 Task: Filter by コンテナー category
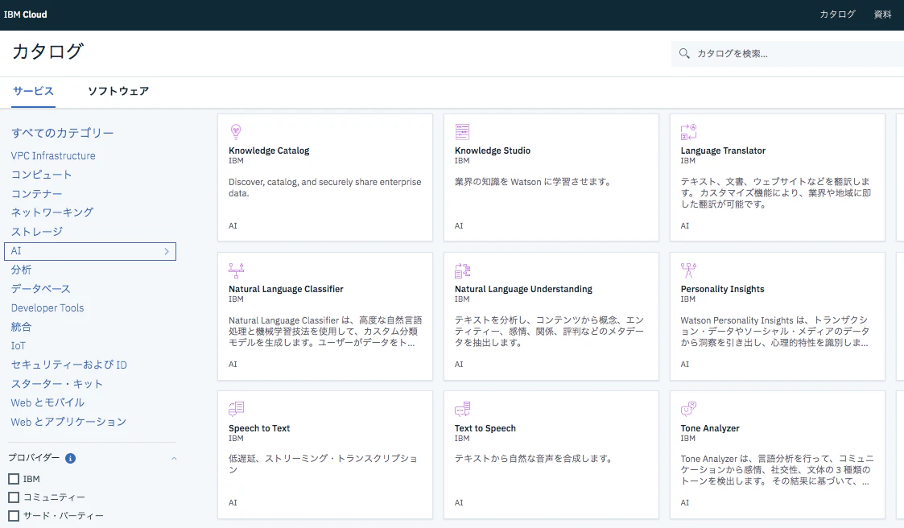pos(37,194)
